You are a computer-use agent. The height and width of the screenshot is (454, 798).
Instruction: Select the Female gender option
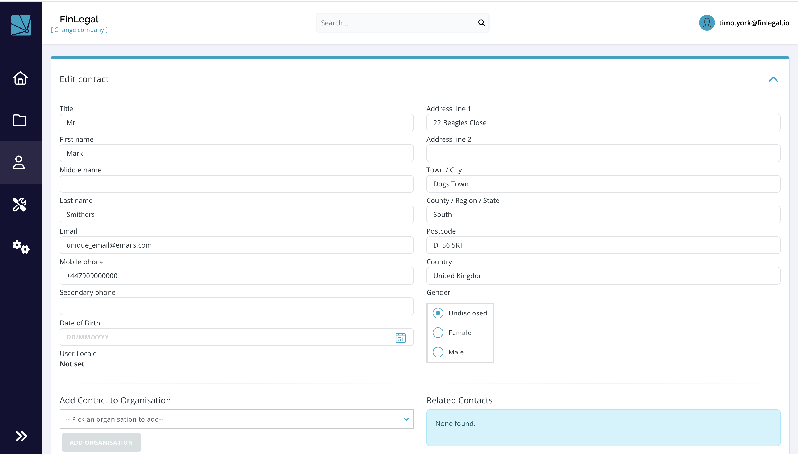point(438,332)
